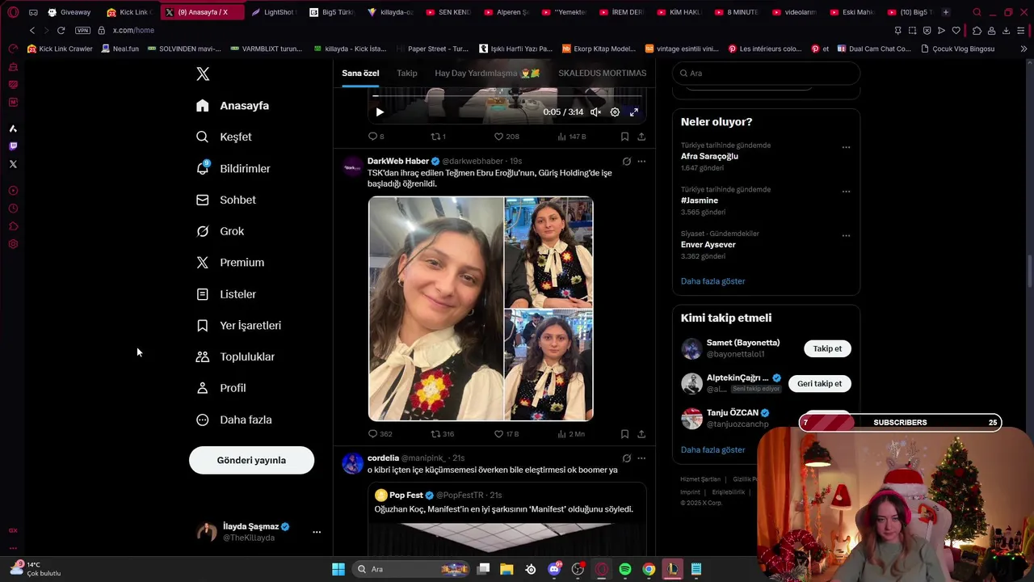Open options for Enver Aysever trend
The width and height of the screenshot is (1034, 582).
[846, 236]
